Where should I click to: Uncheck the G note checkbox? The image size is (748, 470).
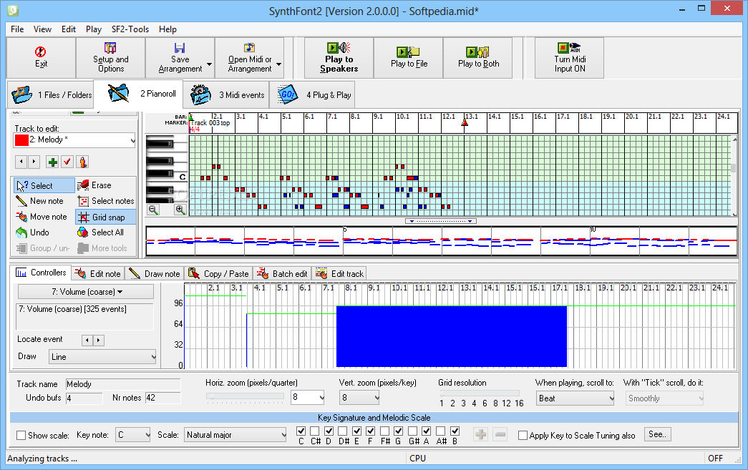coord(398,431)
